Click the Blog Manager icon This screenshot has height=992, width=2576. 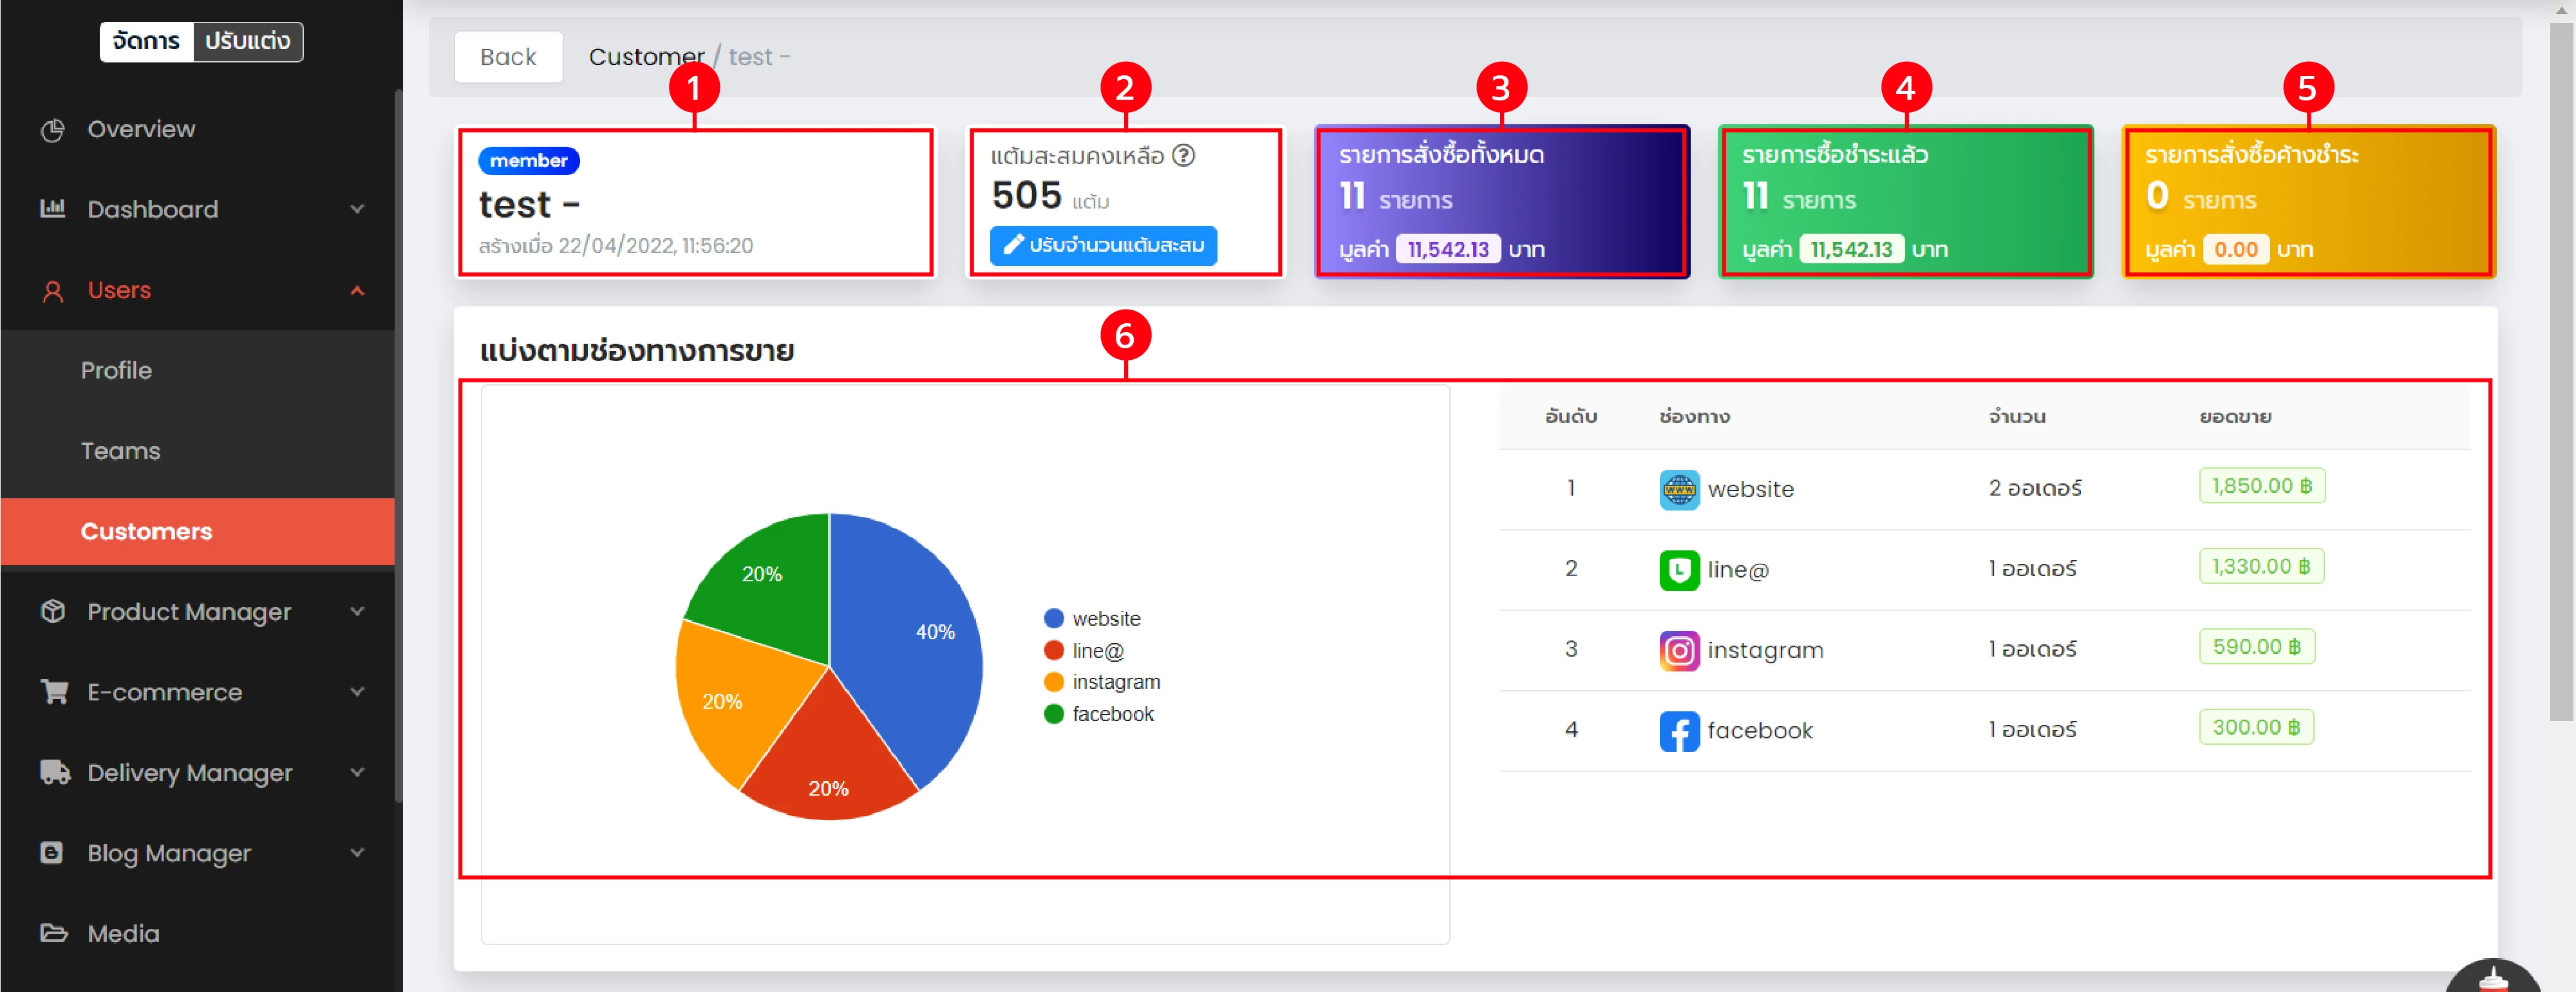click(52, 853)
